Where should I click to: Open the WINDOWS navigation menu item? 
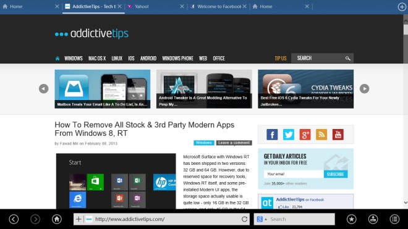[74, 59]
